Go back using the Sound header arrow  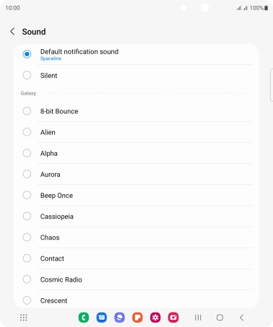click(x=12, y=31)
